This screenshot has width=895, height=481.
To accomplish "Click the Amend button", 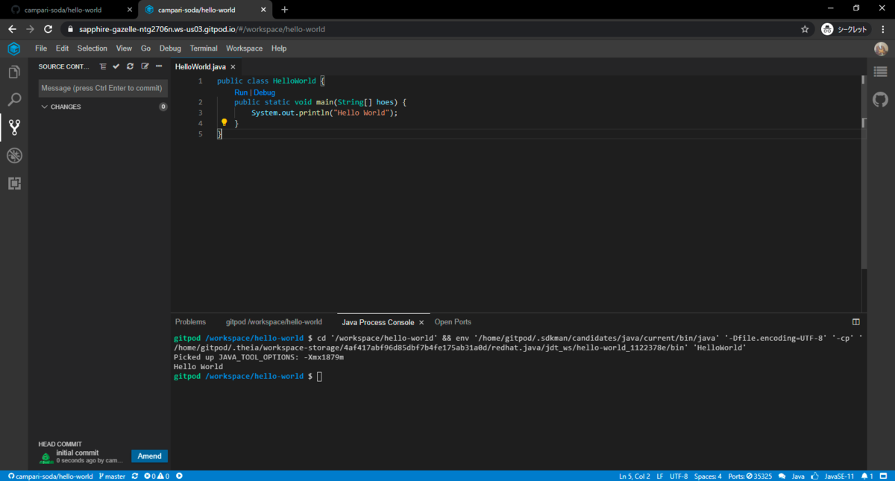I will [x=149, y=456].
